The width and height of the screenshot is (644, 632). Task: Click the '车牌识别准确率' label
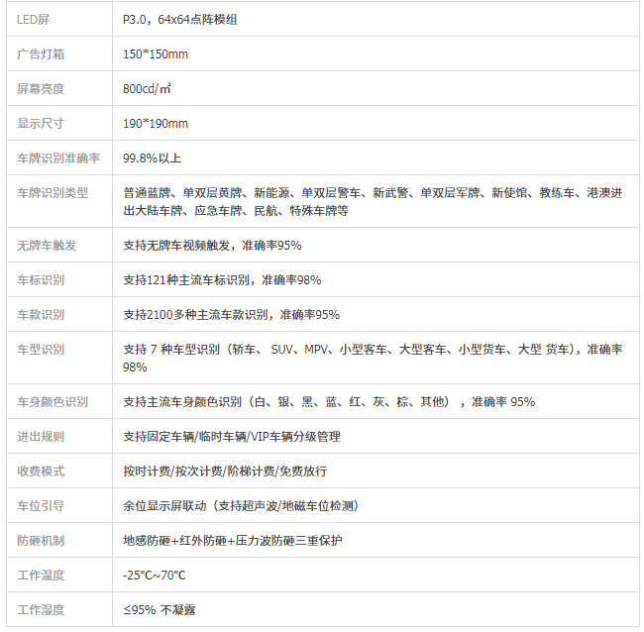click(58, 158)
